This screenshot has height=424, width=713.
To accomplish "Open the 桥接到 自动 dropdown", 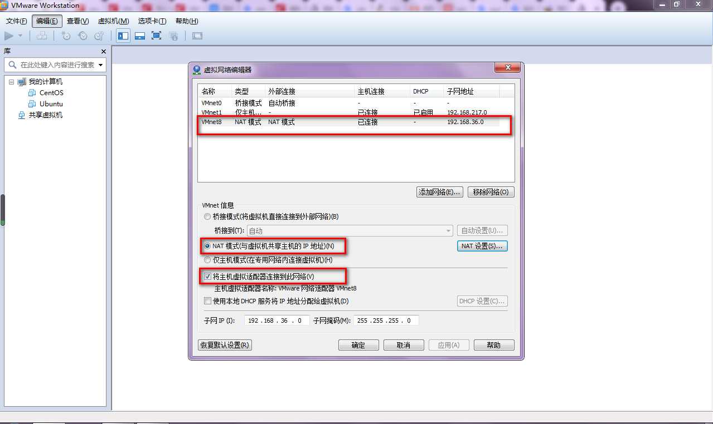I will click(x=350, y=230).
